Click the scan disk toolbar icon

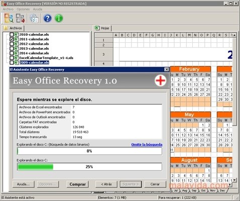point(9,18)
